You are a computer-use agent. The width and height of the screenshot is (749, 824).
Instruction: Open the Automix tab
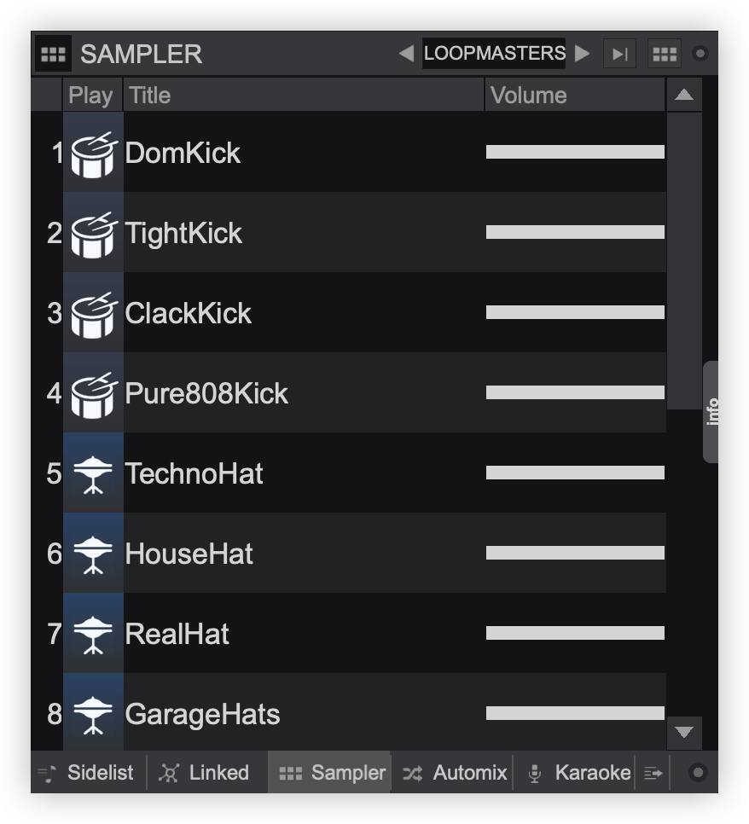click(x=455, y=773)
